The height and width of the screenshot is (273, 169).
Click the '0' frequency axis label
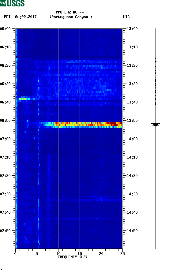tap(15, 254)
